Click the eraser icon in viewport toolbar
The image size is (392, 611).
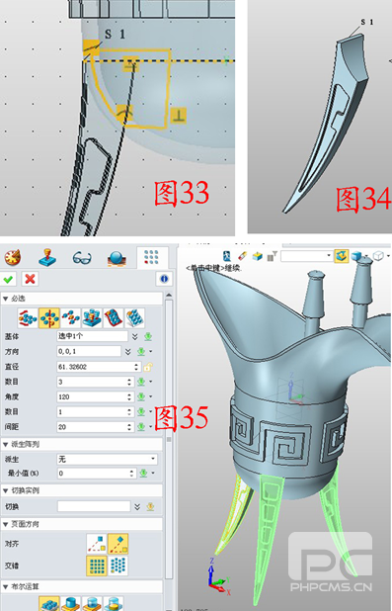tap(242, 256)
